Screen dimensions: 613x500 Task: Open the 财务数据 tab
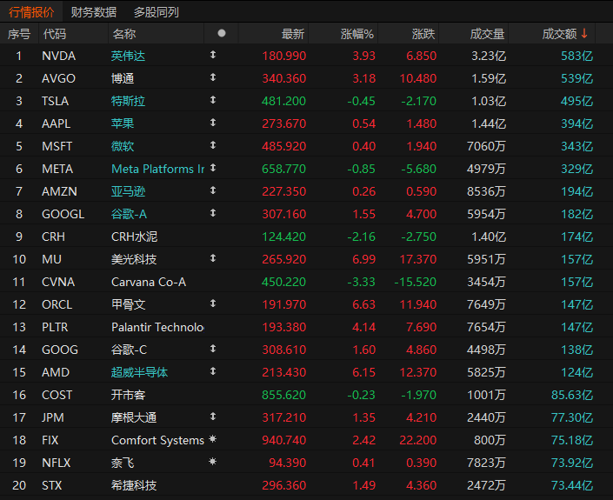[94, 12]
